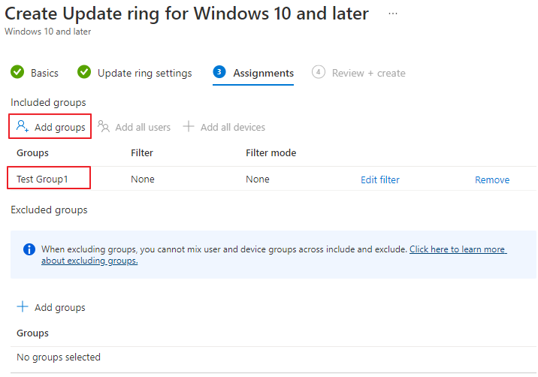Click the green checkmark for Update ring settings
538x377 pixels.
[84, 72]
